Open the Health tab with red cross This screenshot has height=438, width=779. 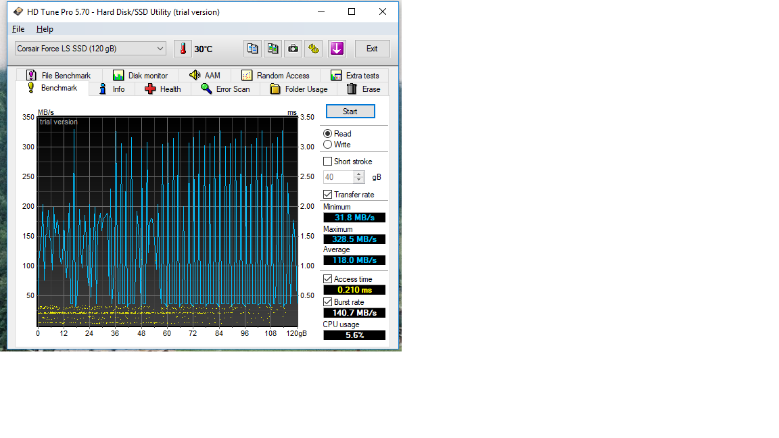(163, 89)
